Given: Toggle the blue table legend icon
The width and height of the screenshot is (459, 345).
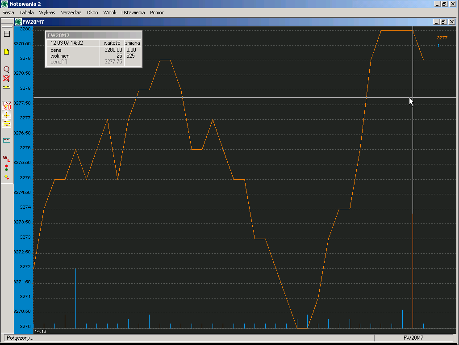Looking at the screenshot, I should (x=7, y=140).
